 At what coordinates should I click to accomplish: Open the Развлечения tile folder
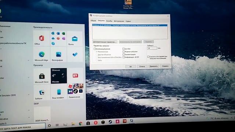tap(75, 91)
